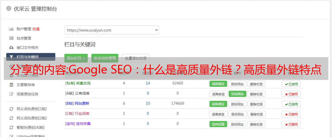
Task: Click green 词库绑定 for 网站更新 row
Action: pyautogui.click(x=218, y=104)
